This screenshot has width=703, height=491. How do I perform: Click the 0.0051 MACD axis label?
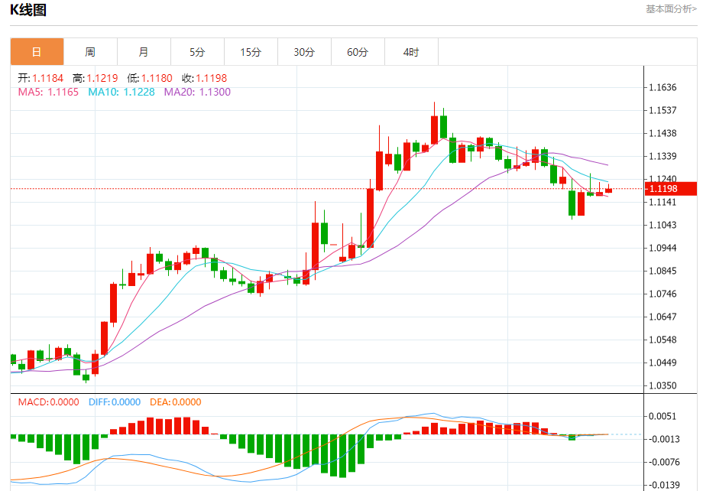click(x=663, y=417)
